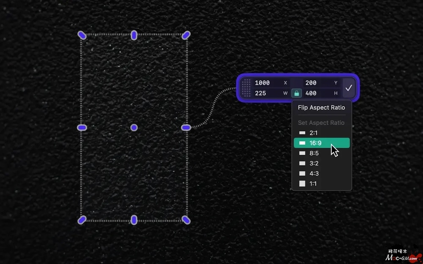Confirm the selection with the checkmark button

pos(349,88)
